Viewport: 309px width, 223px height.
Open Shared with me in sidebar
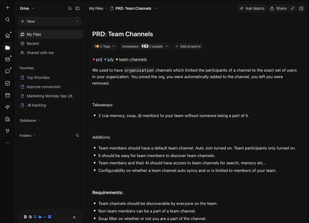coord(50,53)
